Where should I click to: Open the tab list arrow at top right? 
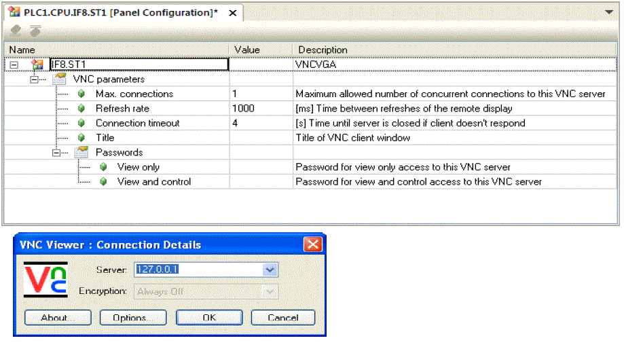609,12
